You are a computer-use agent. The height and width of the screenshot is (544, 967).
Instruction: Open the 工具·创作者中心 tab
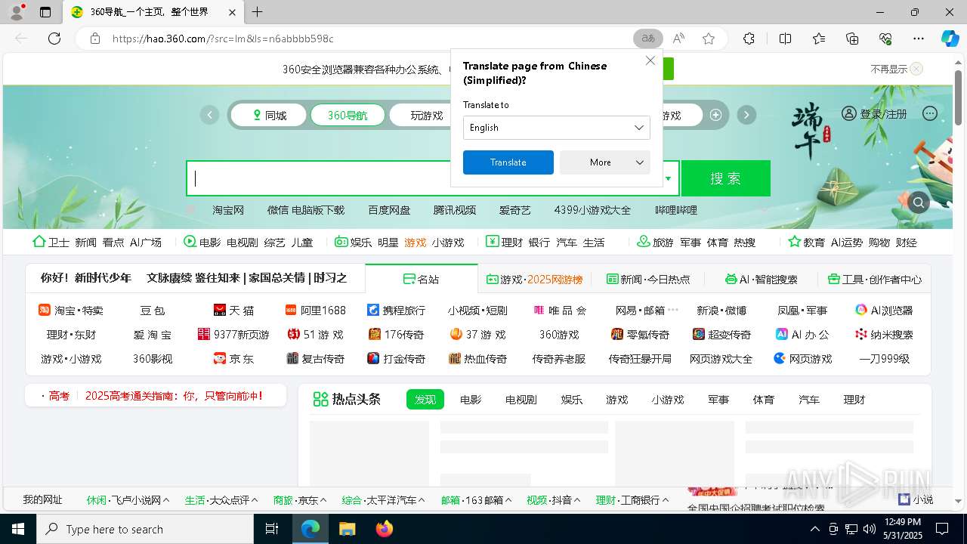pos(875,279)
